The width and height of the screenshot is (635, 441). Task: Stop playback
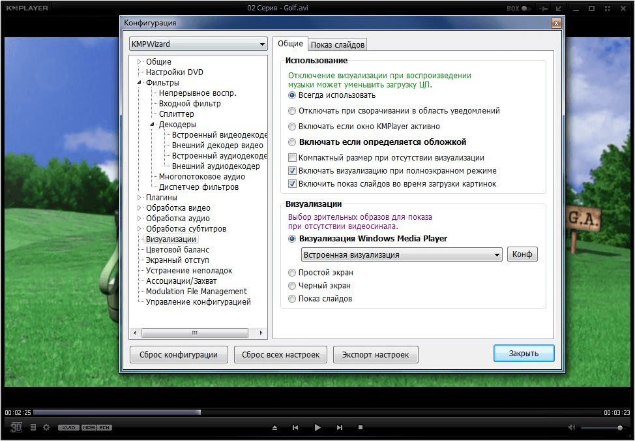click(x=361, y=427)
